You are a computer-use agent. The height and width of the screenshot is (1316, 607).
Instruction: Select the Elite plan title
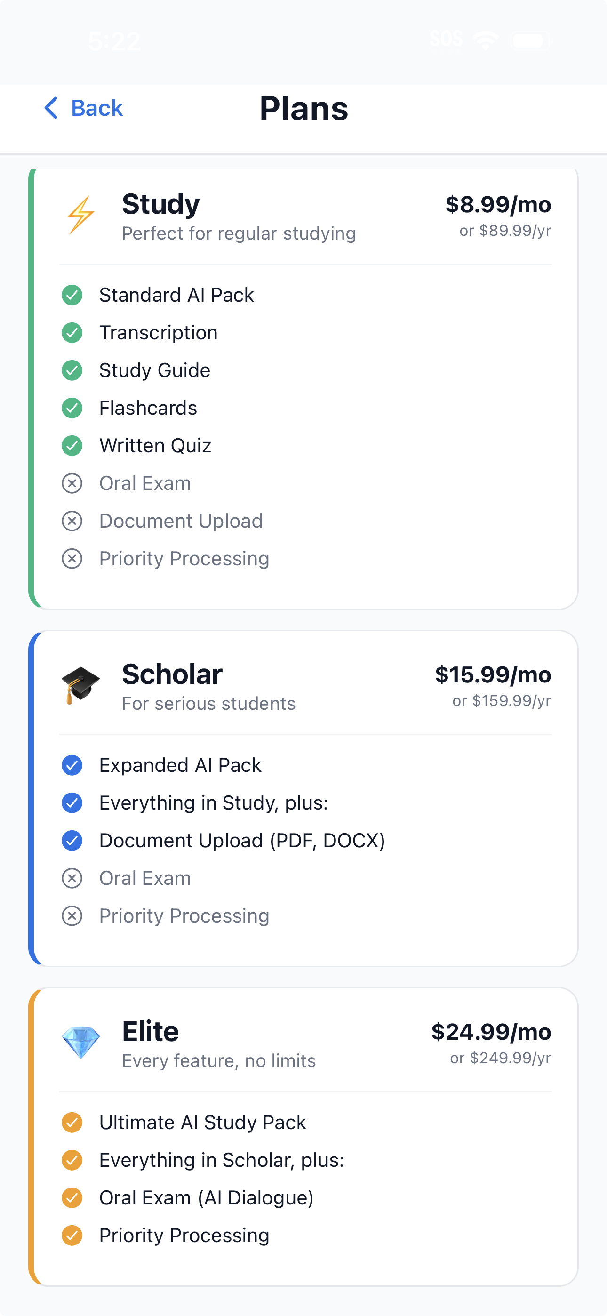(x=150, y=1031)
